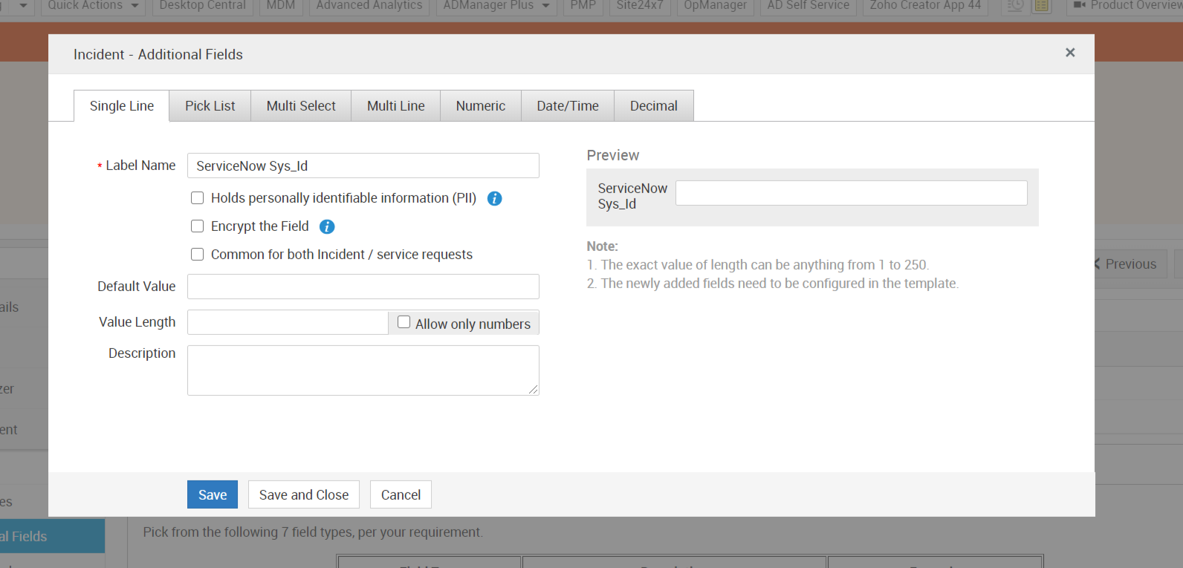Viewport: 1183px width, 568px height.
Task: Open Desktop Central from top bar
Action: point(202,6)
